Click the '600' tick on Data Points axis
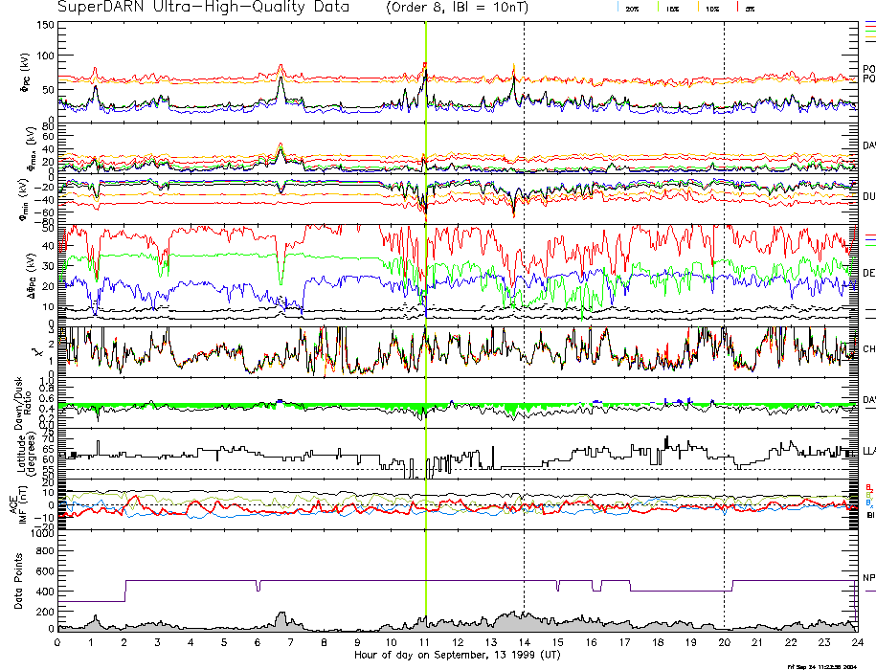 pos(46,570)
